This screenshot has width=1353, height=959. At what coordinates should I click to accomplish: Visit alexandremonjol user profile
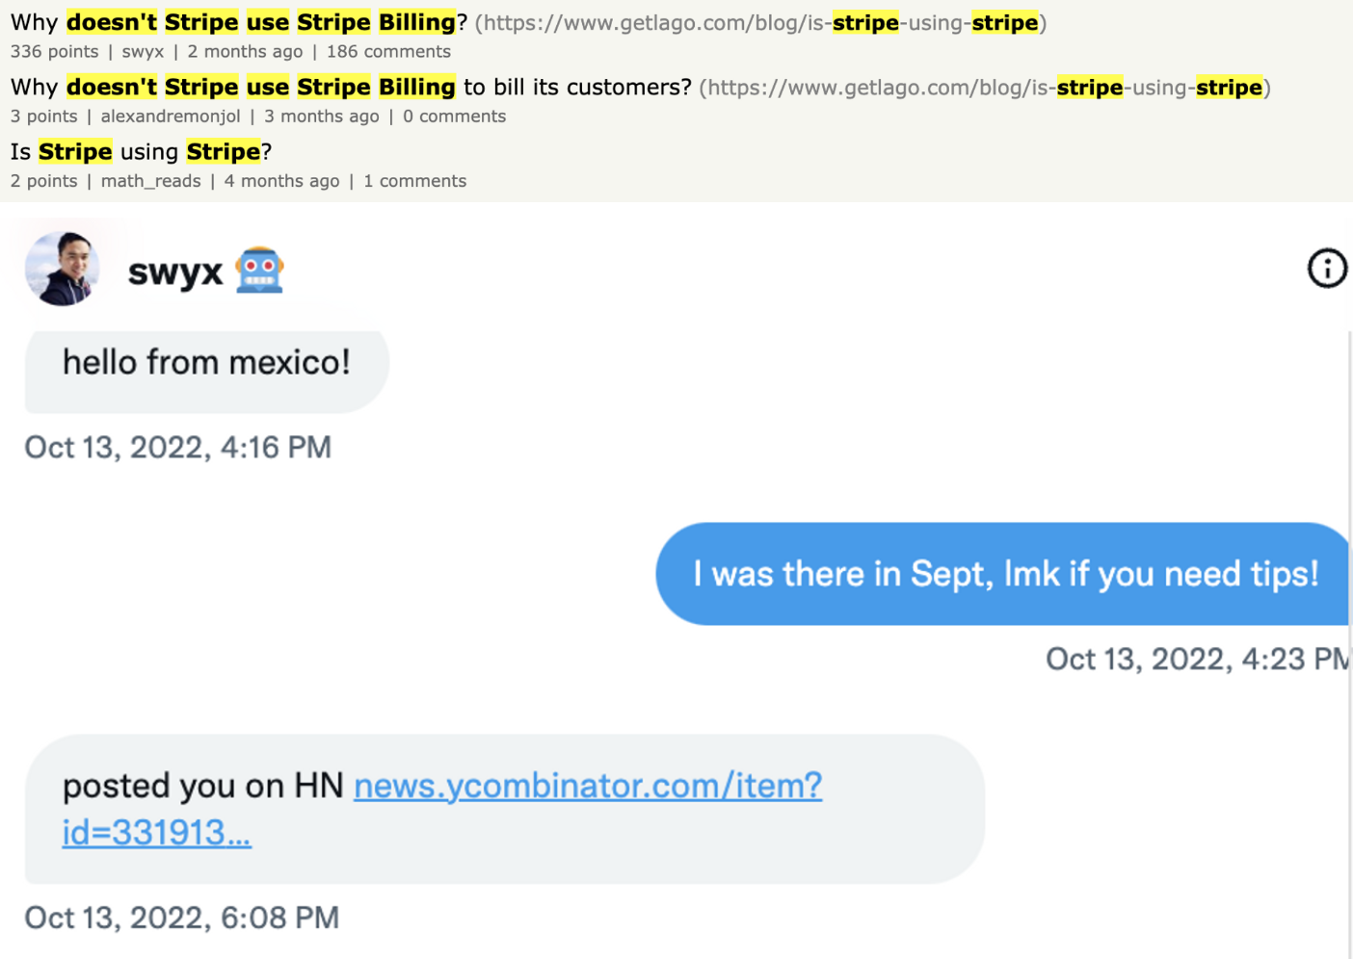171,117
